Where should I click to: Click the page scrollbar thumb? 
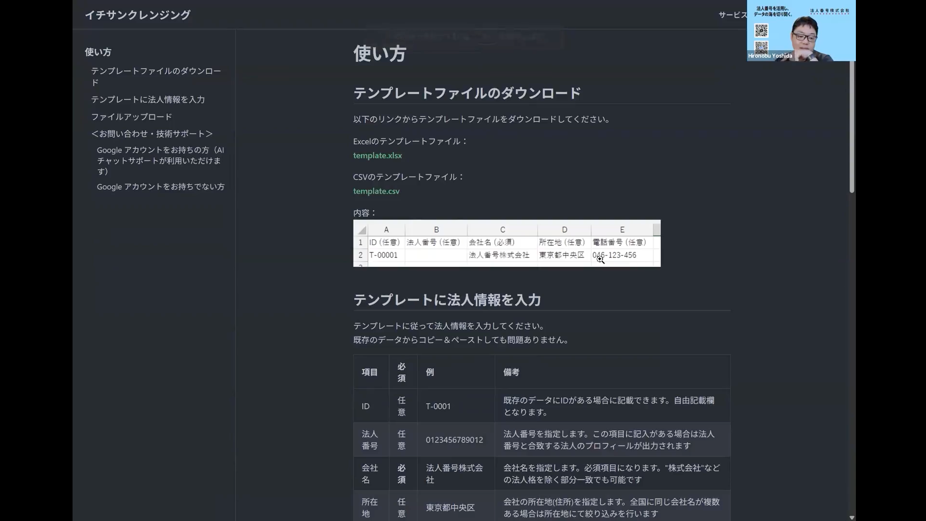[x=852, y=127]
